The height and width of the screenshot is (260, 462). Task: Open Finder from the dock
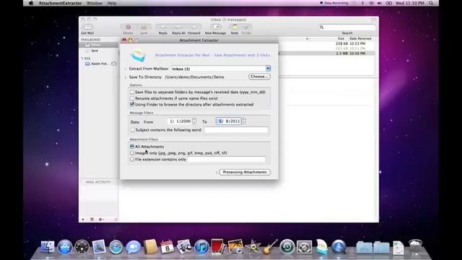(x=48, y=247)
